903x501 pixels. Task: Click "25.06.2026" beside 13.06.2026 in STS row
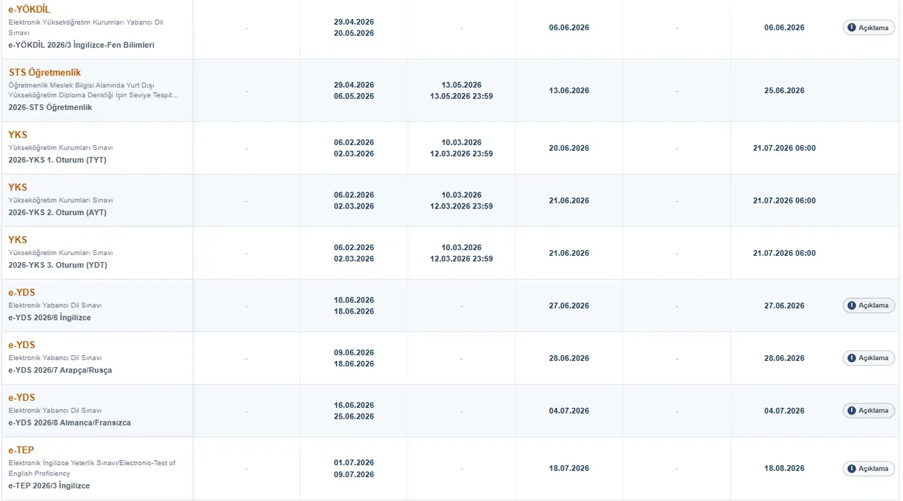click(784, 90)
